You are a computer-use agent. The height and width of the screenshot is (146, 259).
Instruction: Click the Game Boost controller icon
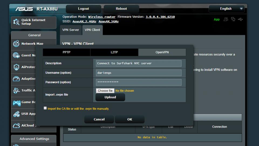coord(16,102)
